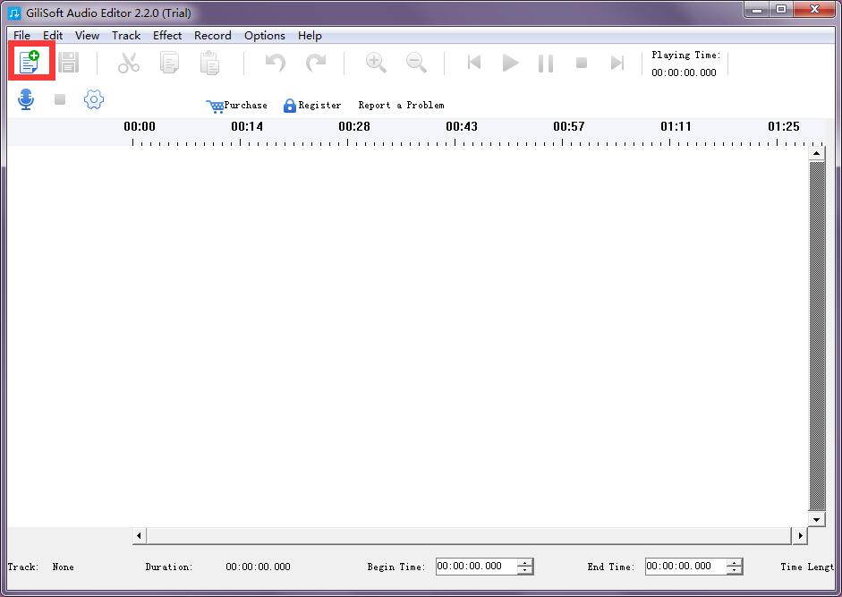Screen dimensions: 842x597
Task: Pause playback with the Pause button
Action: pos(545,63)
